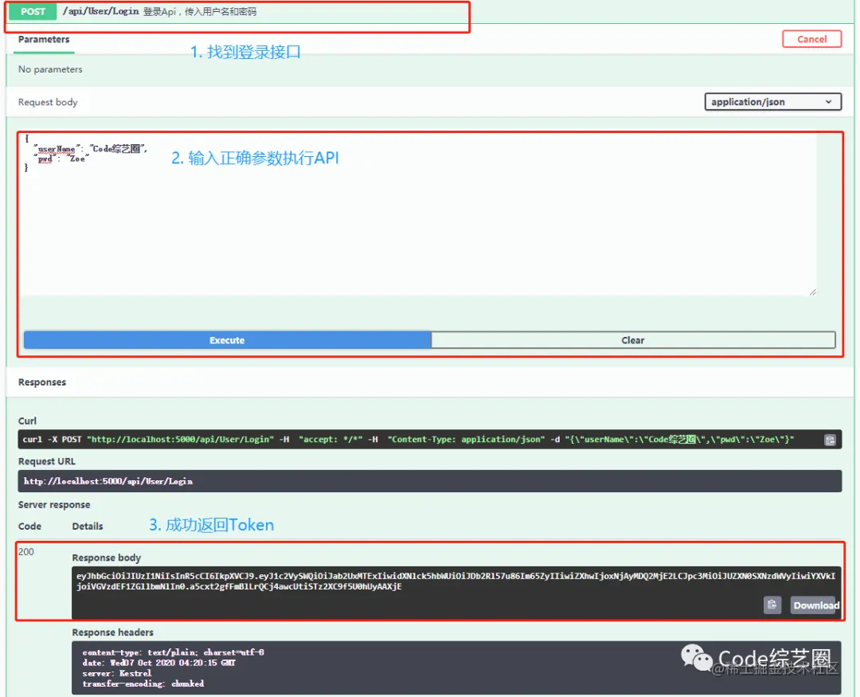Select the Request URL localhost:5000 text
860x697 pixels.
click(x=108, y=481)
